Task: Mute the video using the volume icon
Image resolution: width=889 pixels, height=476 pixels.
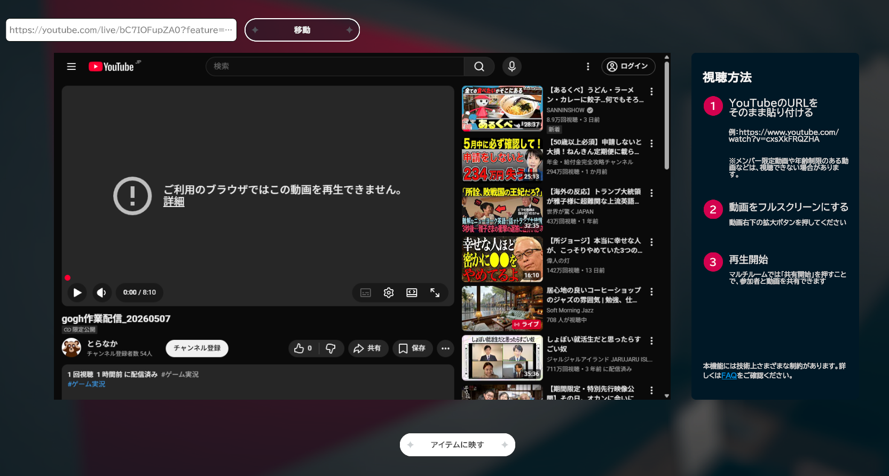Action: pyautogui.click(x=101, y=292)
